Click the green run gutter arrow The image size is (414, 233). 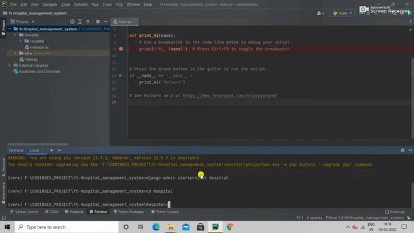pos(120,76)
